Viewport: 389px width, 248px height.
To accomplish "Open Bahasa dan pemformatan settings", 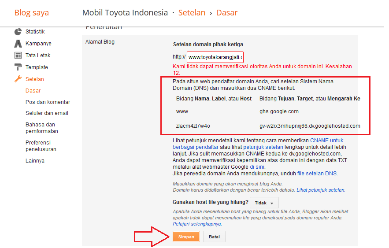I will point(42,128).
